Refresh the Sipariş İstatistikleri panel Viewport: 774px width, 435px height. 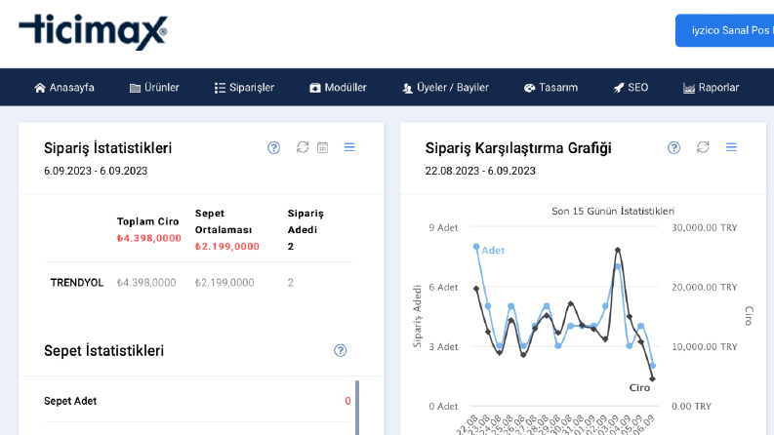(303, 147)
